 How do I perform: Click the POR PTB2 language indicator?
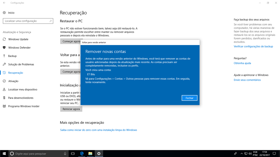255,154
